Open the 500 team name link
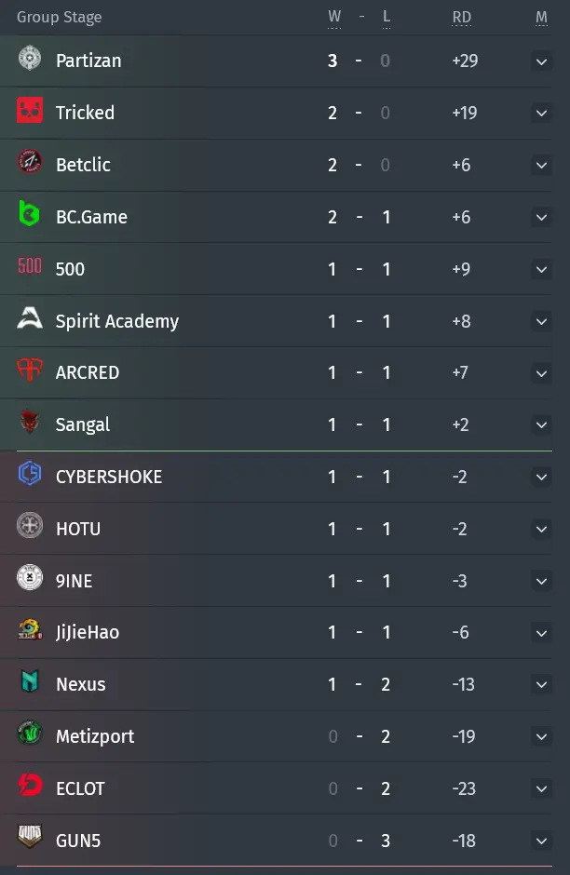Screen dimensions: 570x875 click(x=70, y=270)
